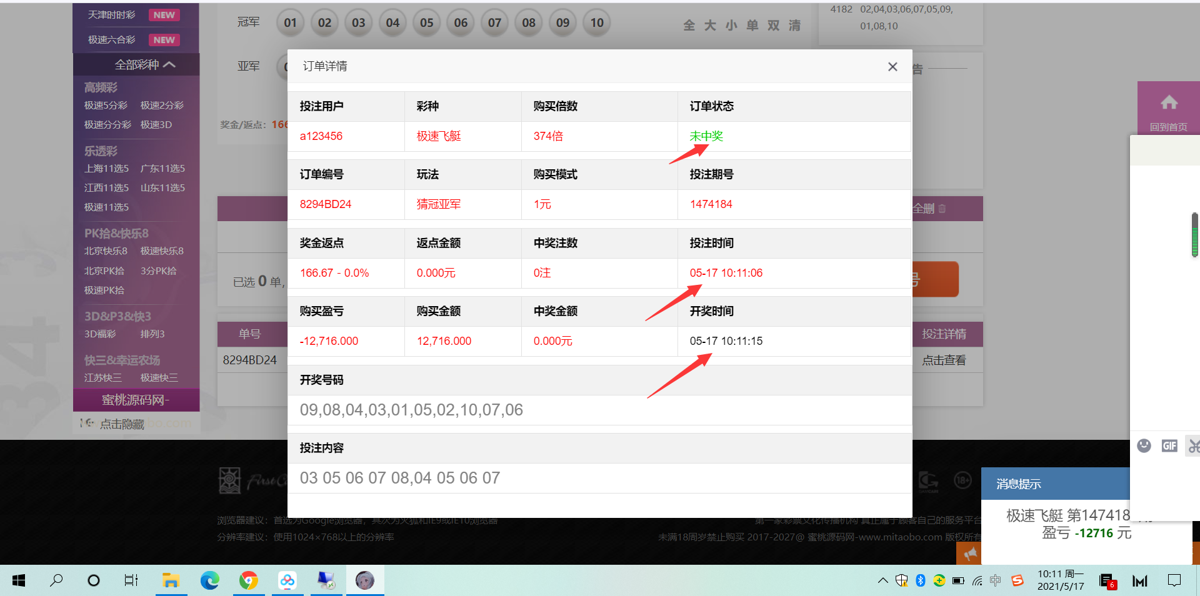Open Microsoft Edge from the taskbar
This screenshot has height=596, width=1200.
(x=209, y=581)
